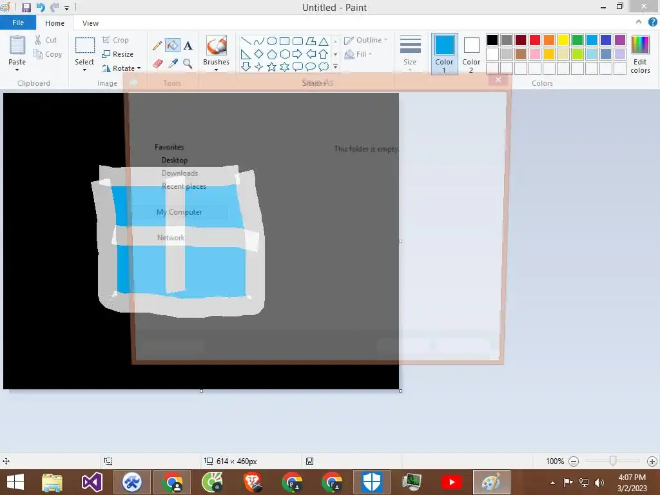
Task: Open the shape Outline dropdown
Action: point(366,40)
